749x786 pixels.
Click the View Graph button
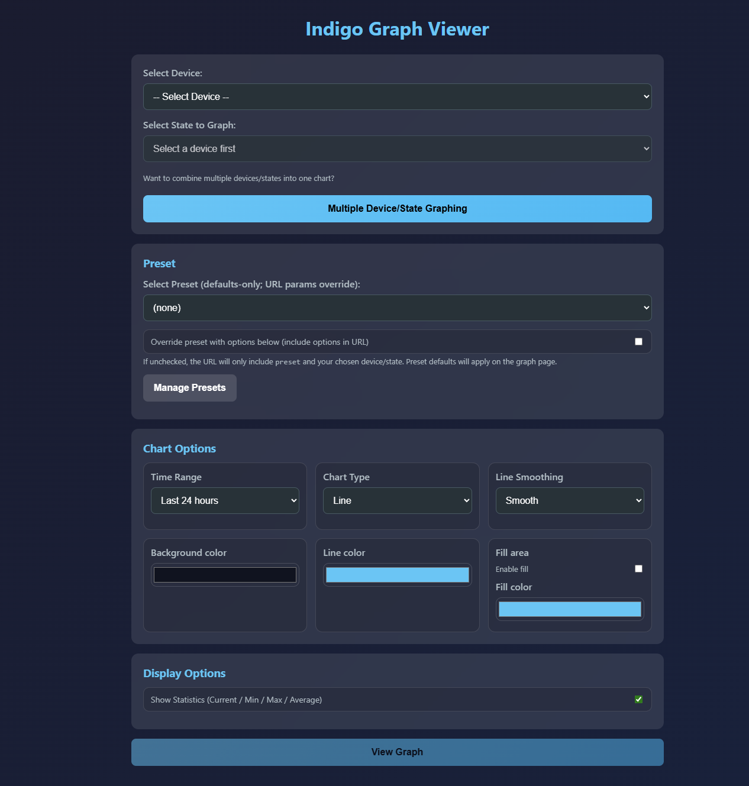[x=397, y=752]
